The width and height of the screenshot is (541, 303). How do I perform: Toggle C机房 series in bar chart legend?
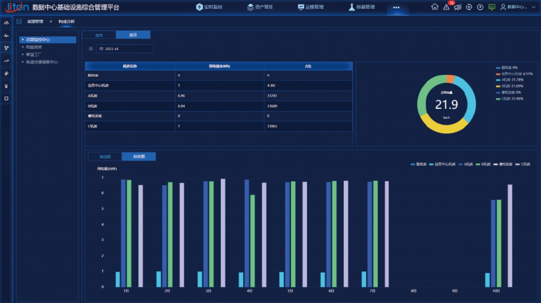tap(523, 164)
